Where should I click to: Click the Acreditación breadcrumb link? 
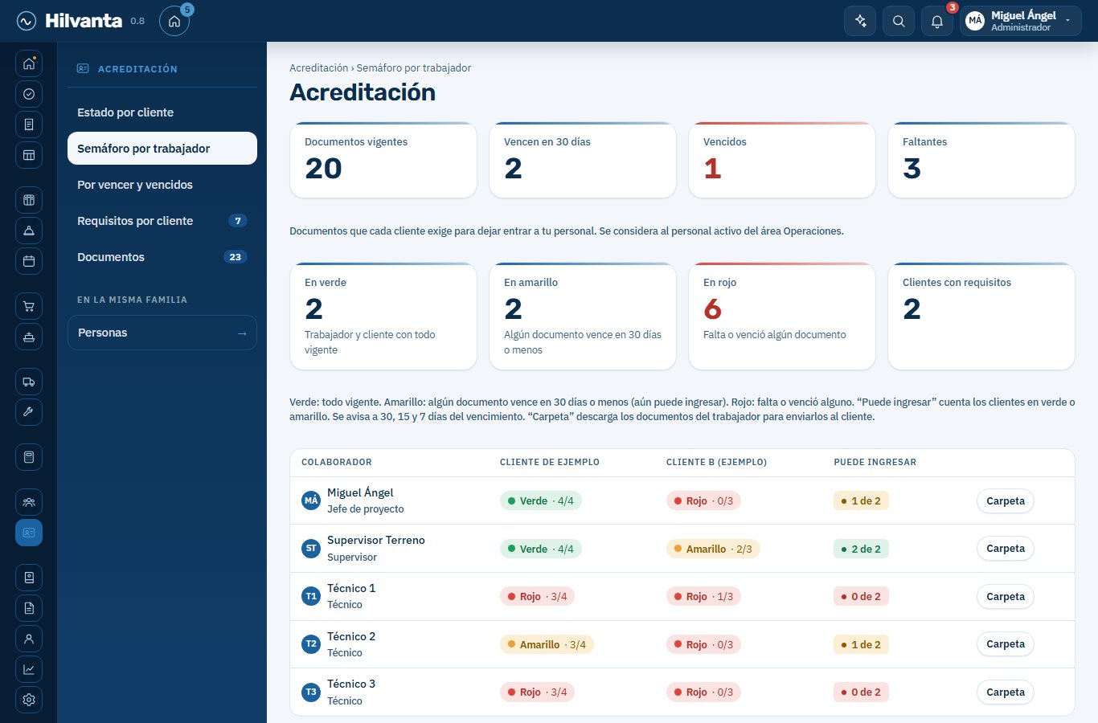(318, 68)
